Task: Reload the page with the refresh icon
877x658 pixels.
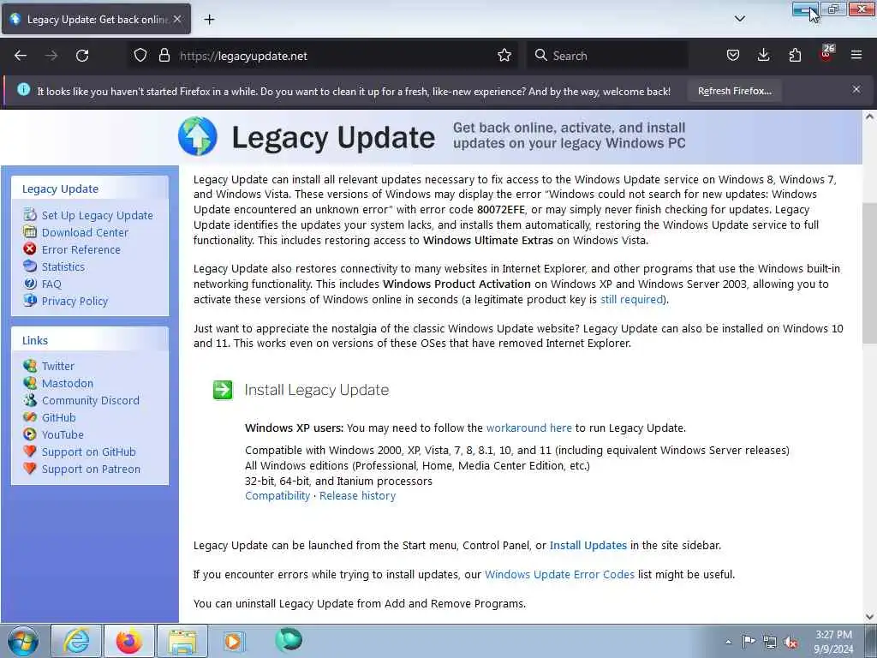Action: (x=82, y=56)
